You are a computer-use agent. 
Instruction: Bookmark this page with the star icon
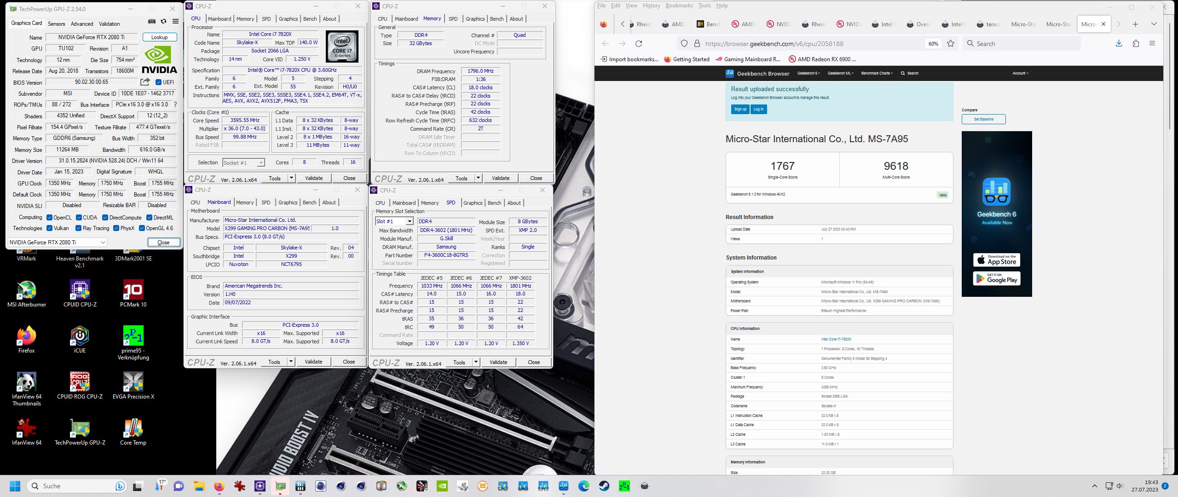coord(951,44)
